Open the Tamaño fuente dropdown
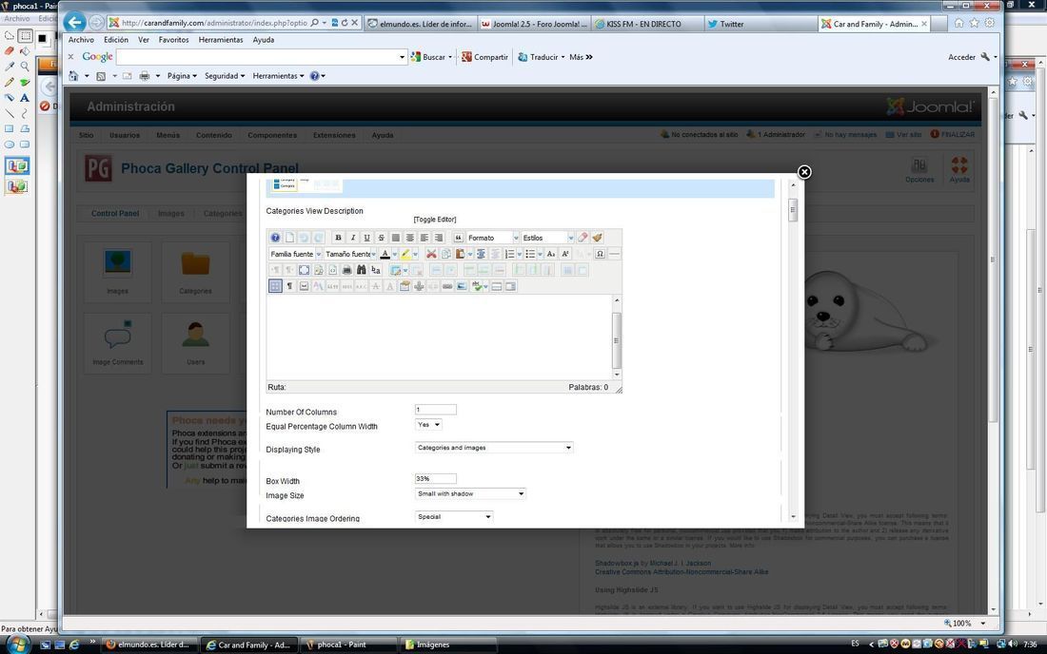Screen dimensions: 1047x654 point(351,254)
